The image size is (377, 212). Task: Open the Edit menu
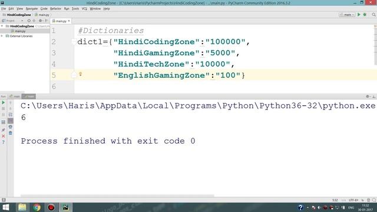coord(11,9)
